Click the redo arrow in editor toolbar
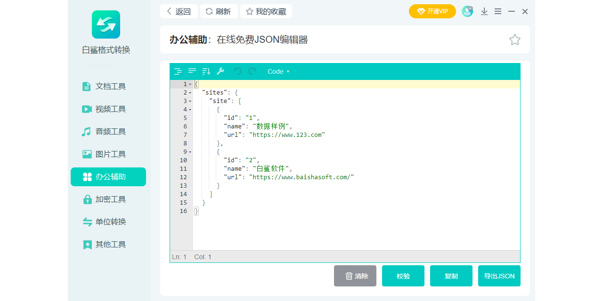The width and height of the screenshot is (603, 301). (x=252, y=71)
